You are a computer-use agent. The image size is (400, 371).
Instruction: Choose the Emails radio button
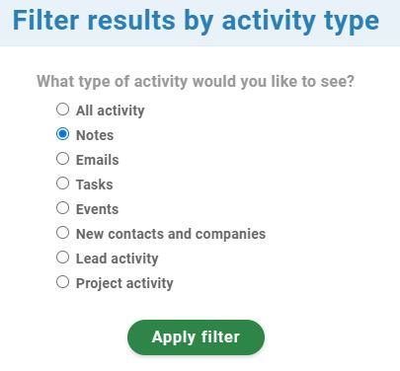point(62,159)
